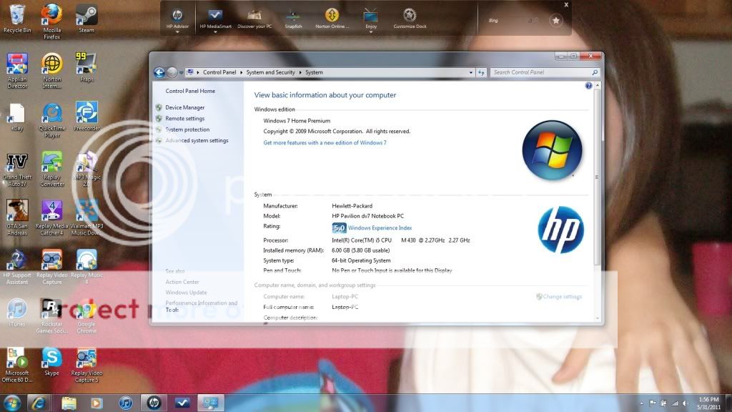
Task: Launch the Fraps desktop shortcut
Action: [86, 67]
